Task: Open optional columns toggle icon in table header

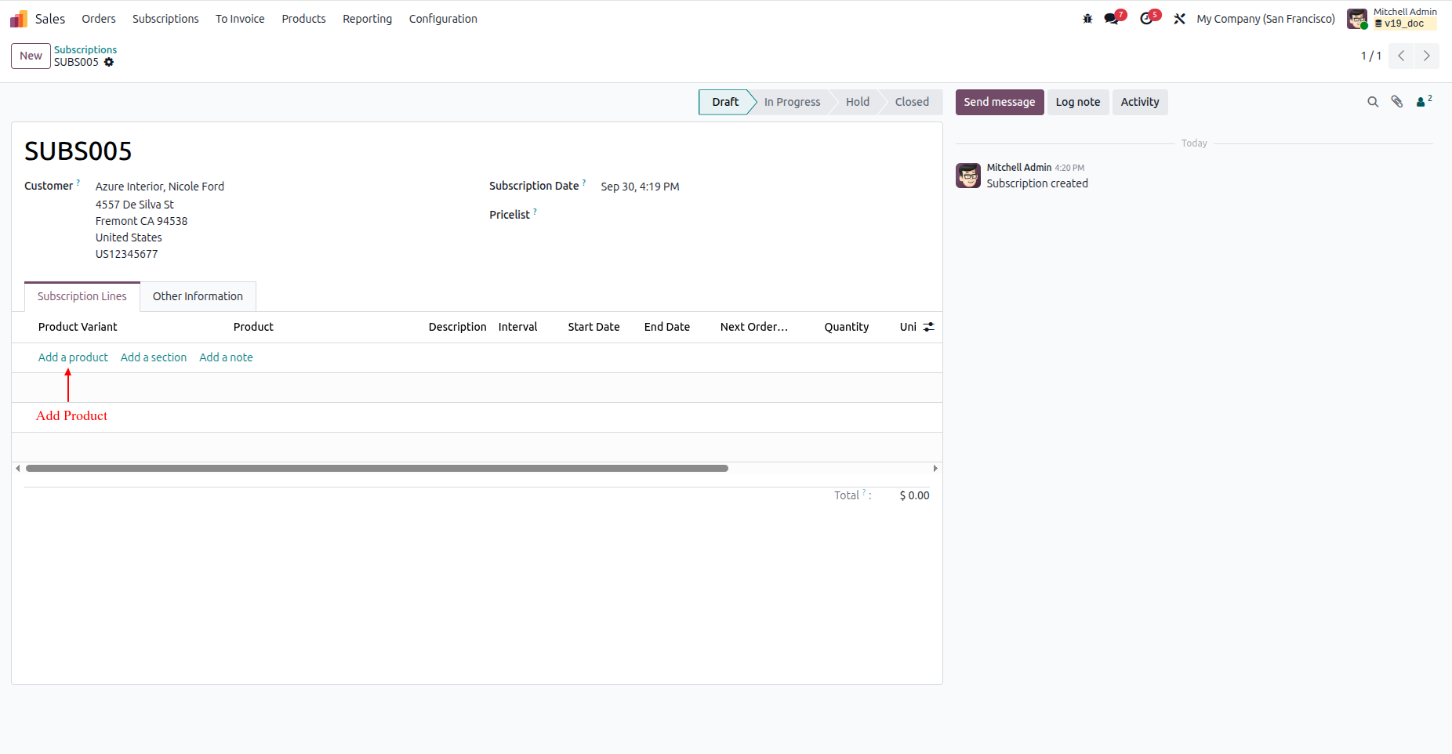Action: coord(928,327)
